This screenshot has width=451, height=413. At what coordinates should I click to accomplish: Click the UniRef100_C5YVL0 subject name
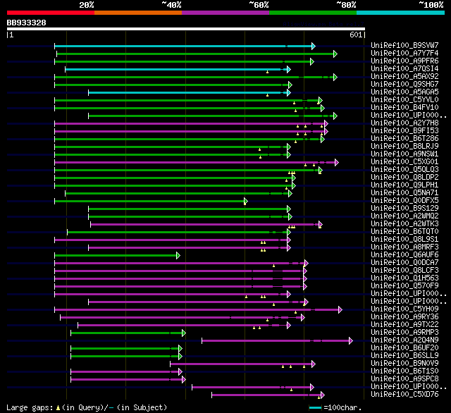point(404,100)
